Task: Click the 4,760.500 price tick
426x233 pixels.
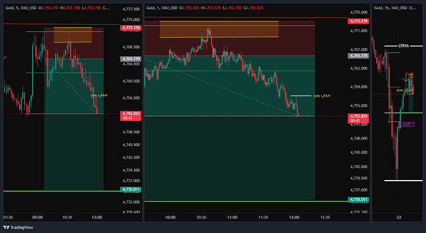Action: 132,81
